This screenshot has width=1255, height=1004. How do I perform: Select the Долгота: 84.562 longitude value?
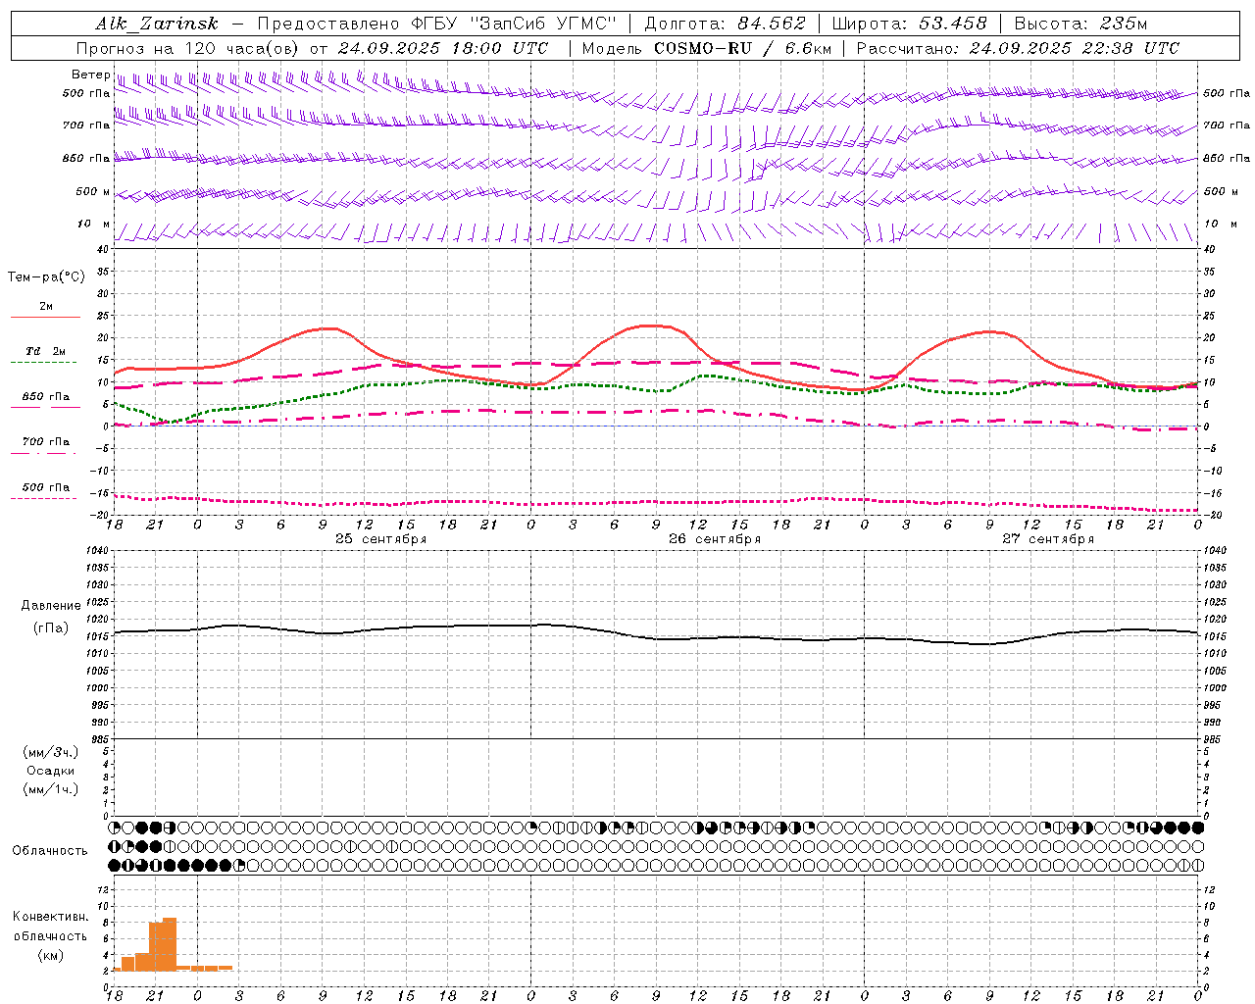click(x=725, y=24)
